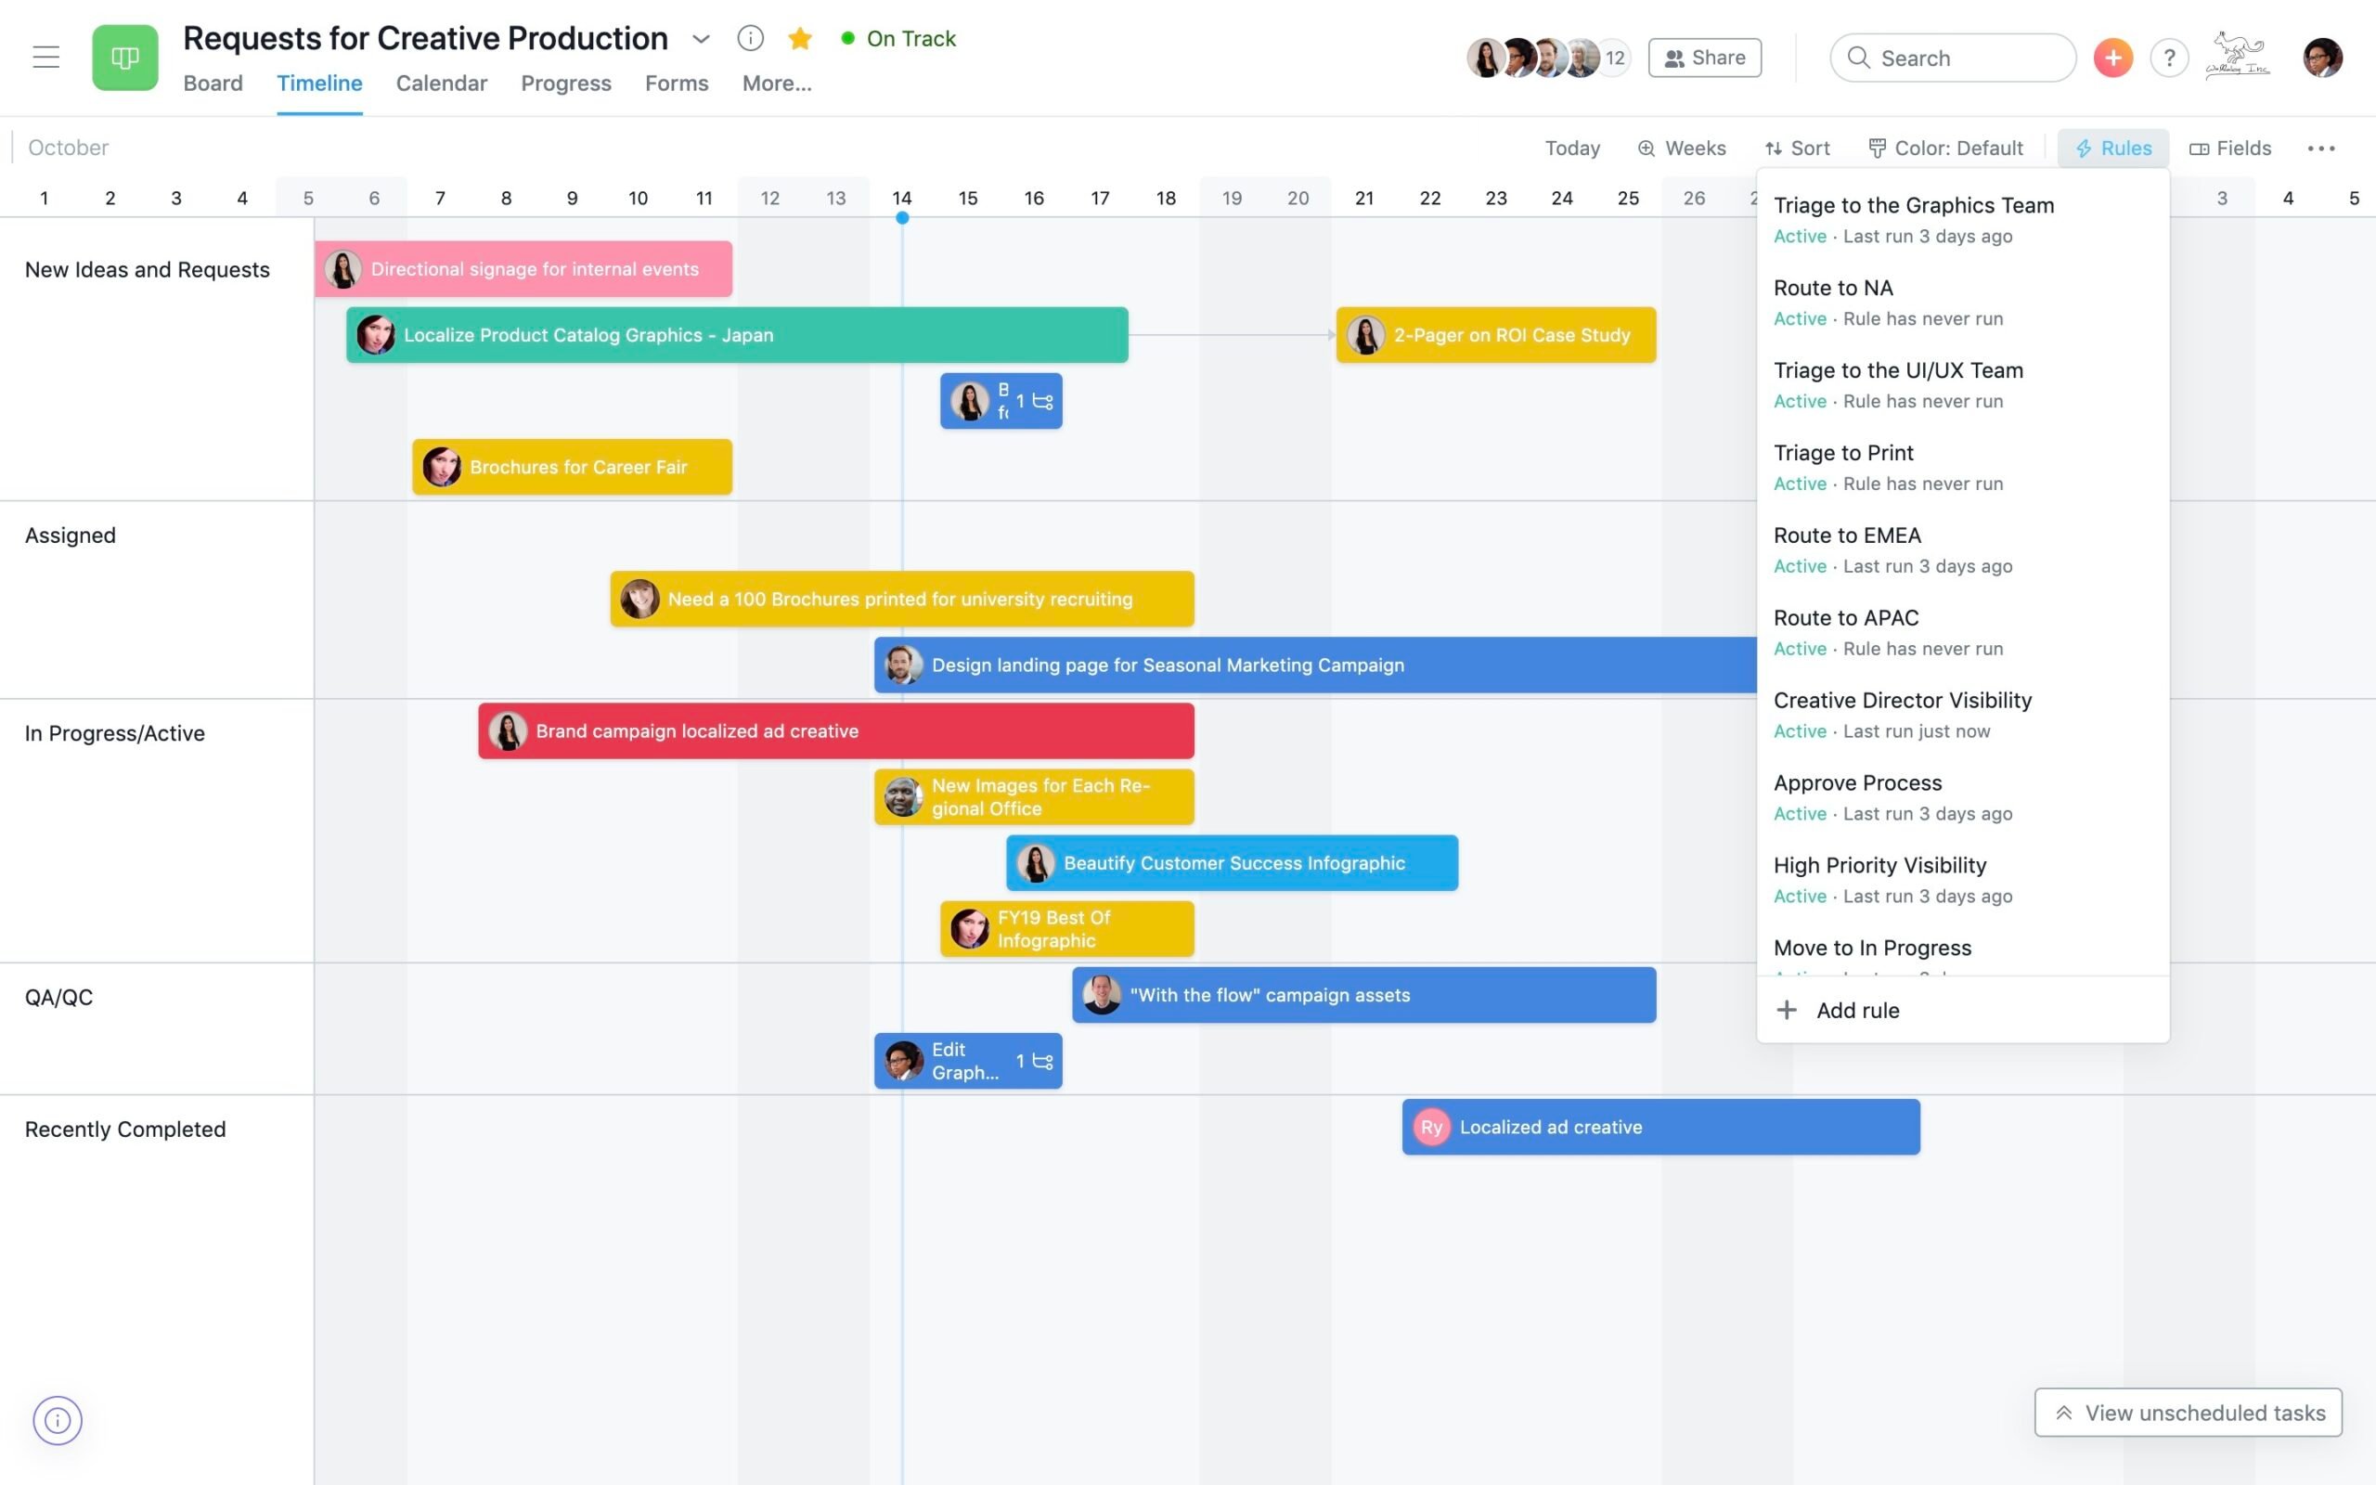Open the Forms tab
The image size is (2376, 1485).
click(x=676, y=82)
